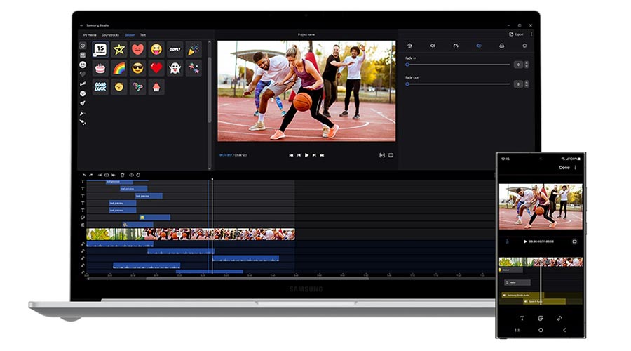Open the heart sticker category in sidebar
The image size is (631, 351).
(x=83, y=74)
